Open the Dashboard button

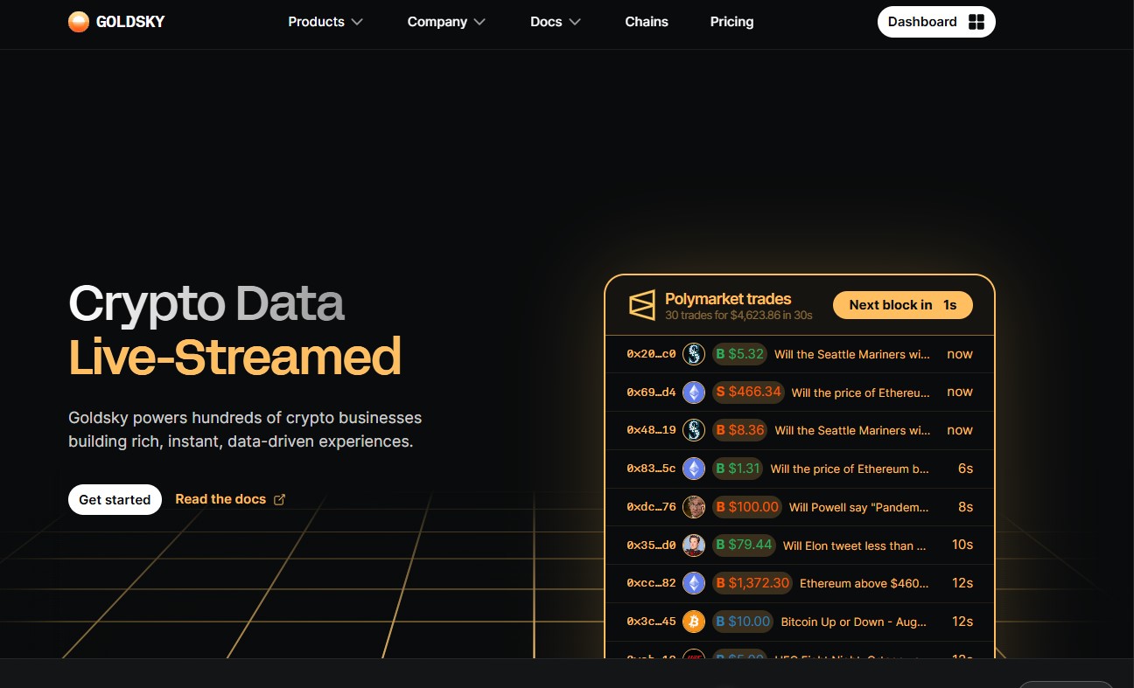click(x=936, y=22)
